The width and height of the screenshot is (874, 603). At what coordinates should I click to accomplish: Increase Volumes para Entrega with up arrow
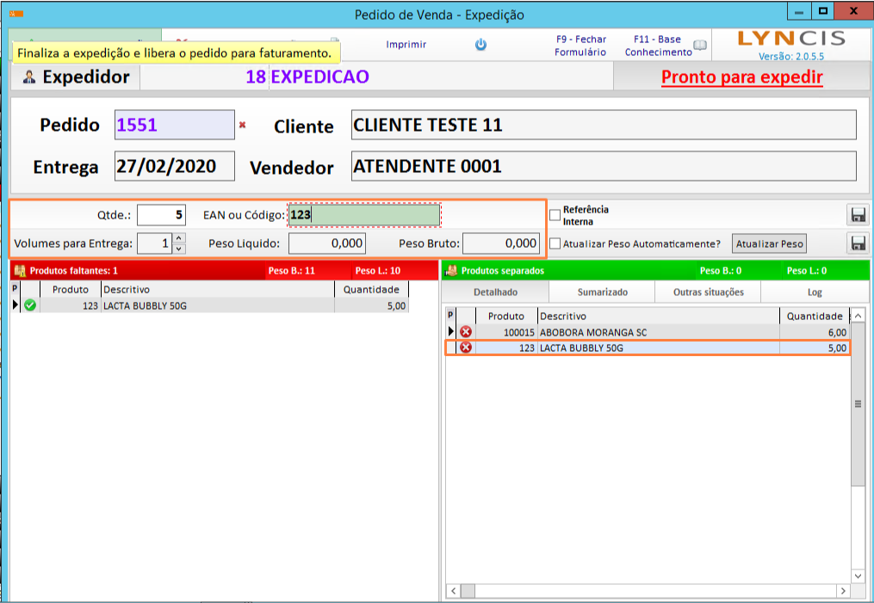pos(179,238)
